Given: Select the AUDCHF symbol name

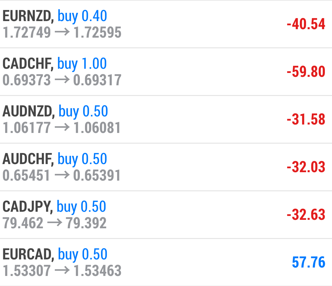Looking at the screenshot, I should point(28,159).
